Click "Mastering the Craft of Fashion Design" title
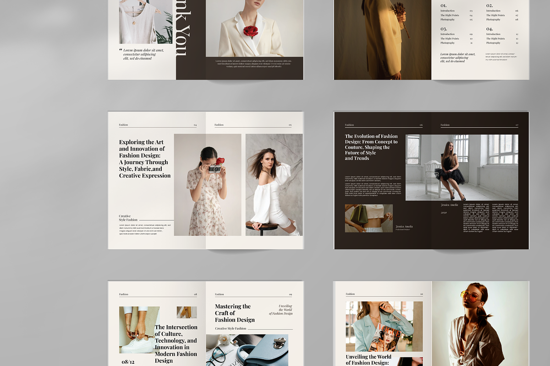Screen dimensions: 550x366 [x=235, y=313]
